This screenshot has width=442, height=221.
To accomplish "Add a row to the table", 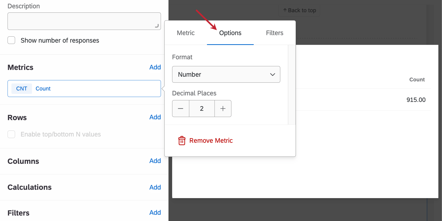I will (x=155, y=117).
